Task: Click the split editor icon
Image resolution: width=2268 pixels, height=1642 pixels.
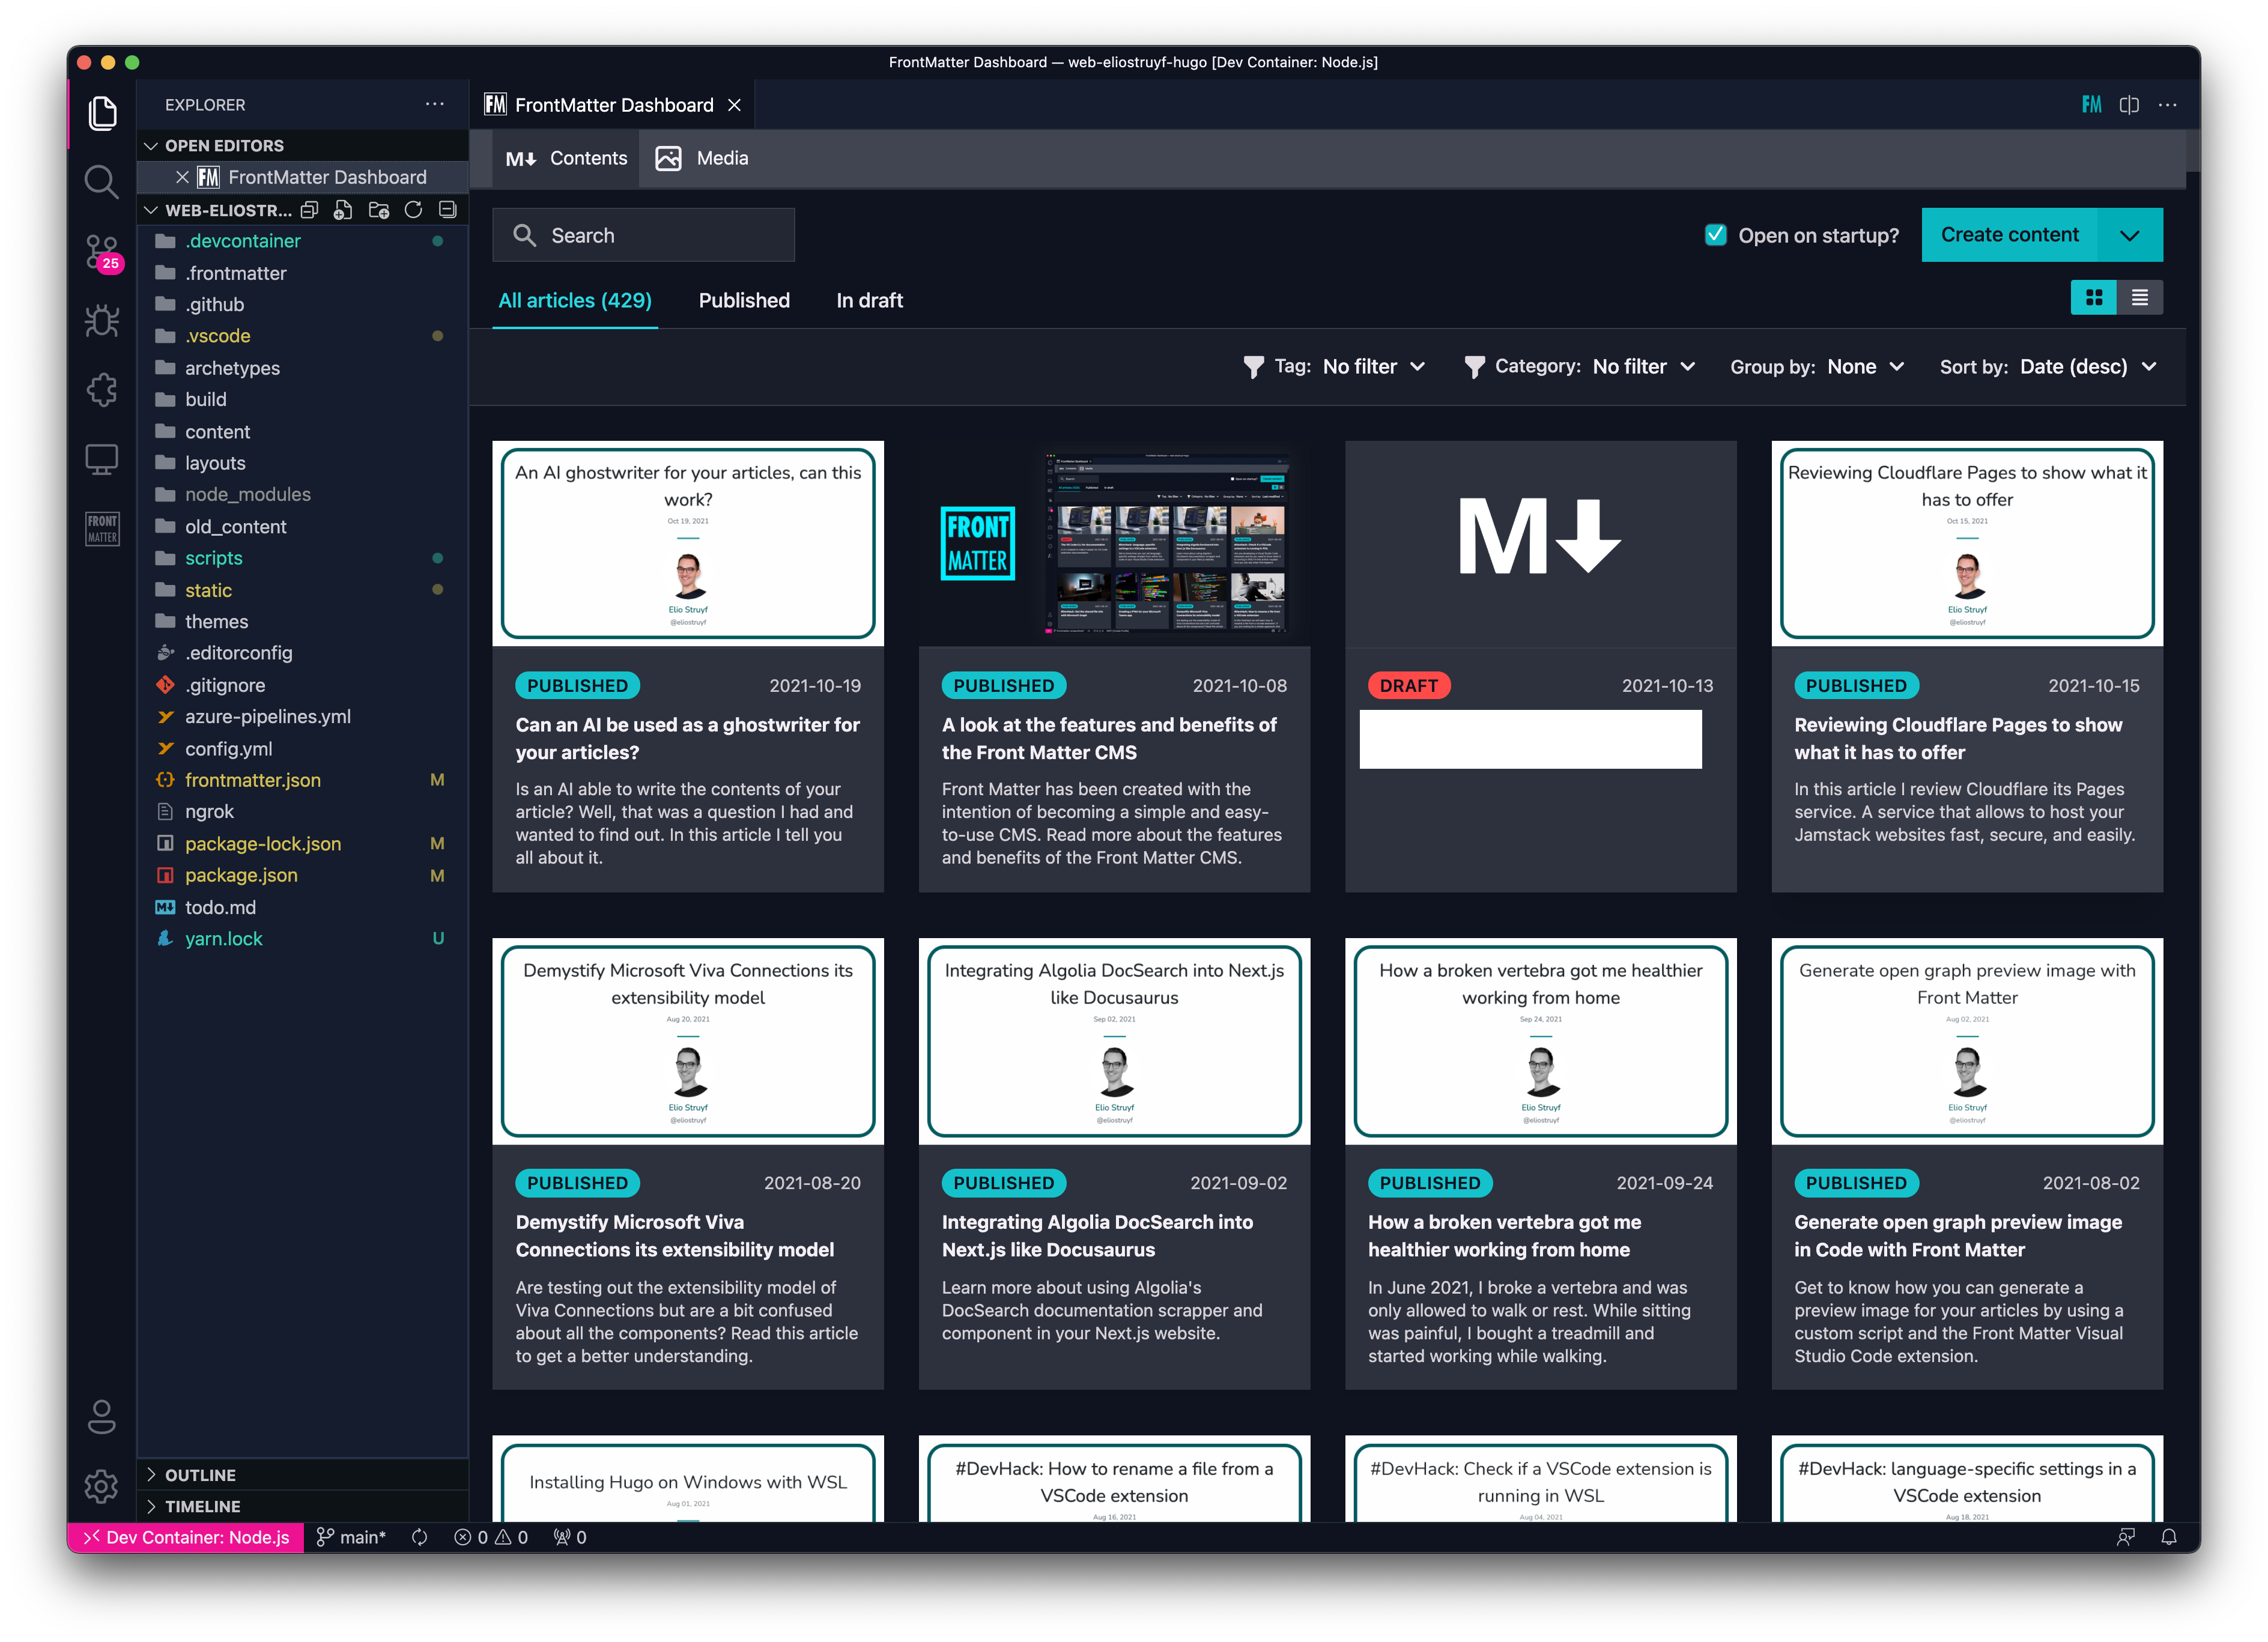Action: tap(2129, 105)
